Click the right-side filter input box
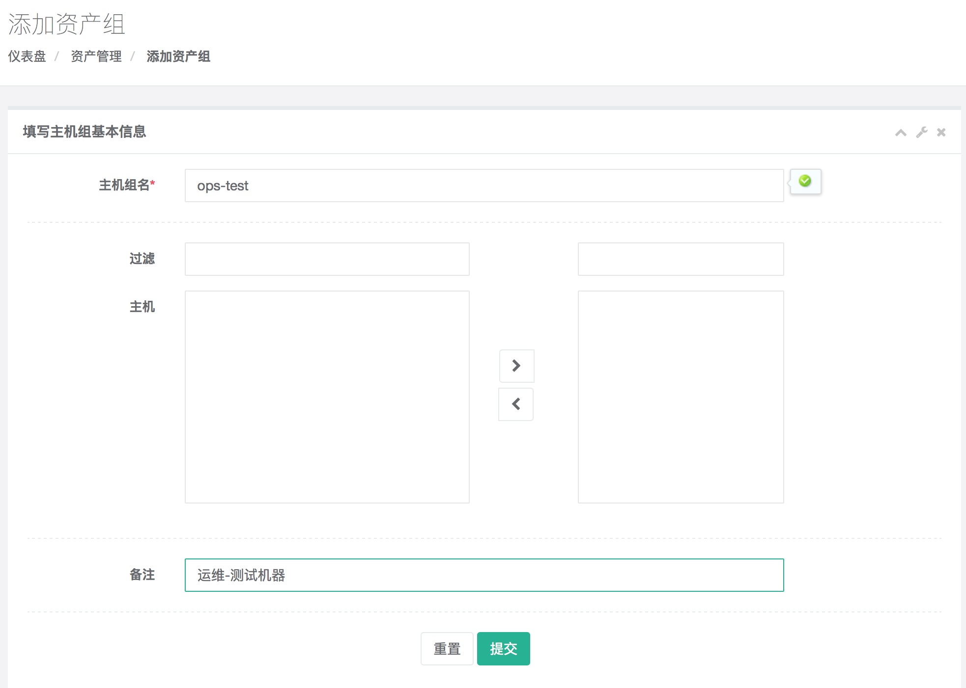 [x=681, y=259]
